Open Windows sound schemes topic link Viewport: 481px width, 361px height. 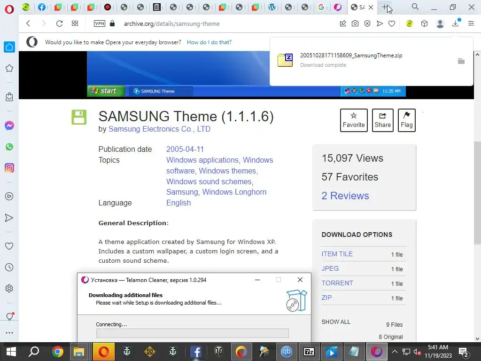pos(209,181)
